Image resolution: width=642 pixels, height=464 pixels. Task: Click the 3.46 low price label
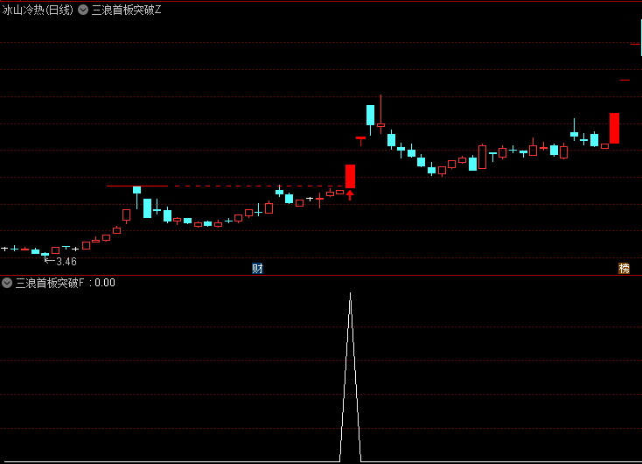coord(66,262)
